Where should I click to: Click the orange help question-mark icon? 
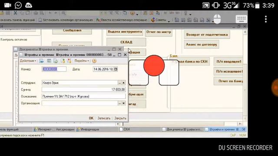pos(94,61)
